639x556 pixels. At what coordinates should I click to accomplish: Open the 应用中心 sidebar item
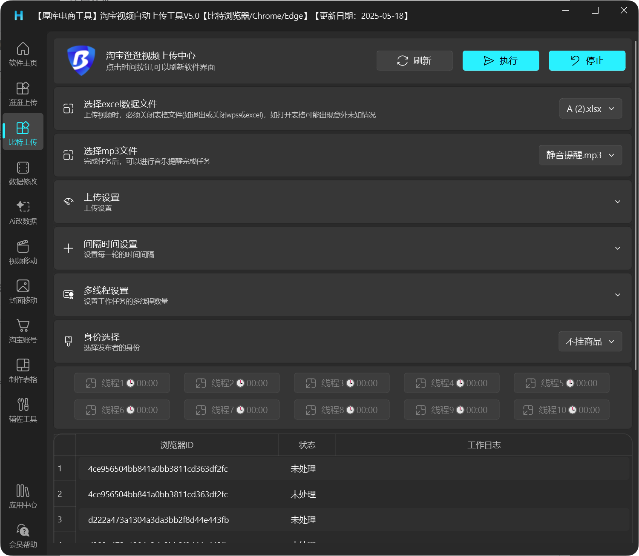(x=23, y=496)
